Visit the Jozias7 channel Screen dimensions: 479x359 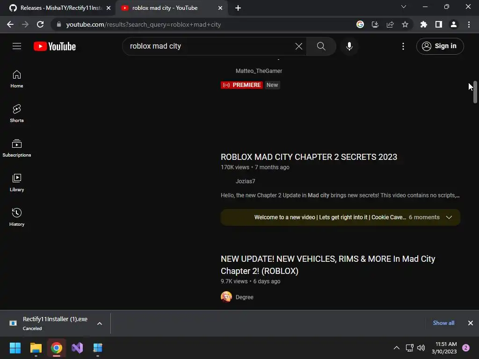pos(245,181)
